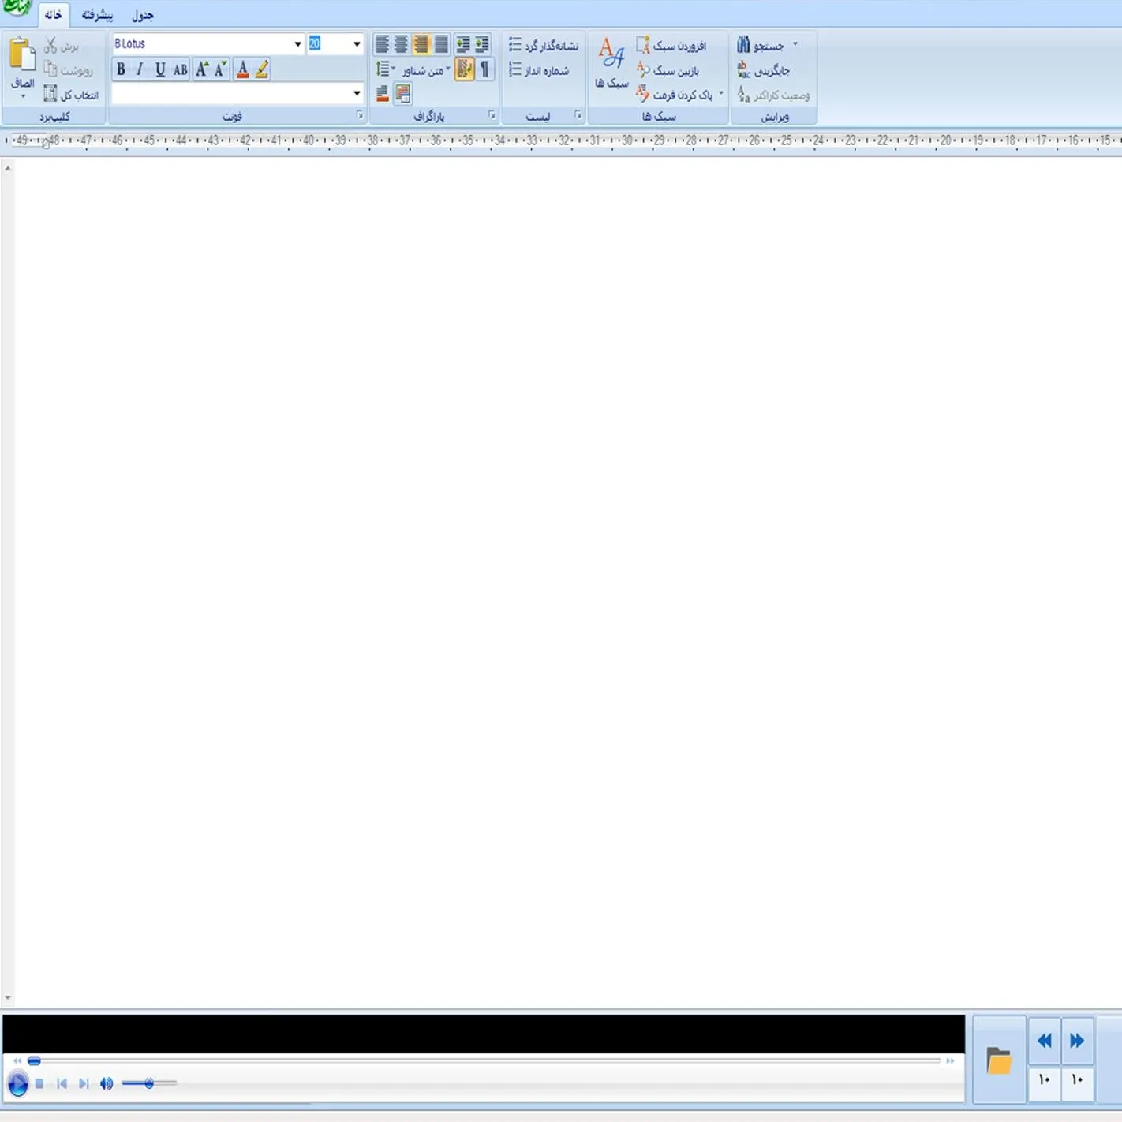Toggle italic formatting

click(x=140, y=69)
